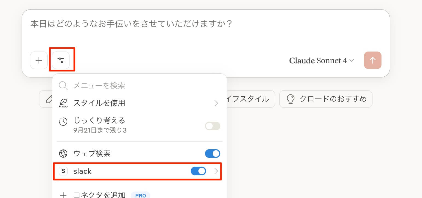The height and width of the screenshot is (198, 422).
Task: Click the lightbulb icon on クロードのおすすめ
Action: pos(290,99)
